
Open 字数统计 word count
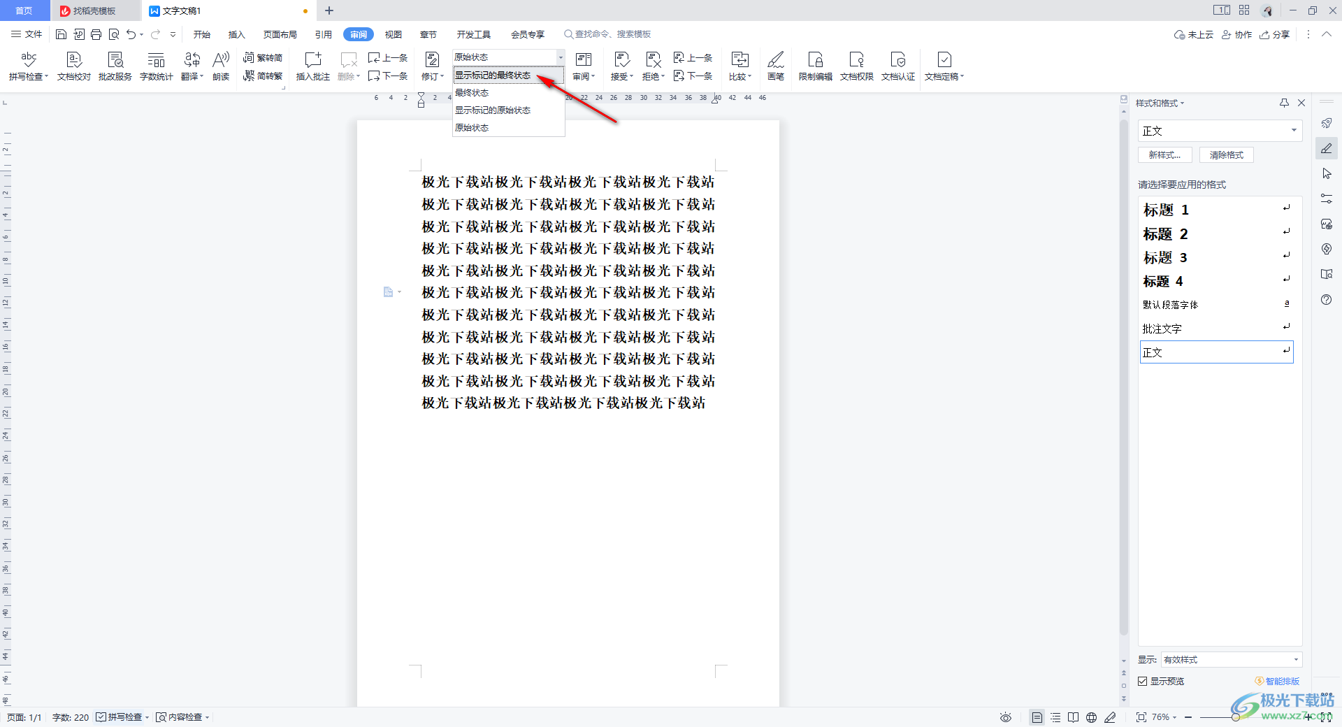pos(157,66)
